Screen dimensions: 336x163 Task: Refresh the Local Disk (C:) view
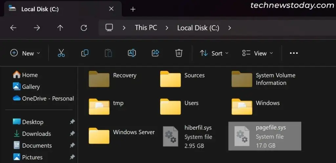click(x=84, y=28)
